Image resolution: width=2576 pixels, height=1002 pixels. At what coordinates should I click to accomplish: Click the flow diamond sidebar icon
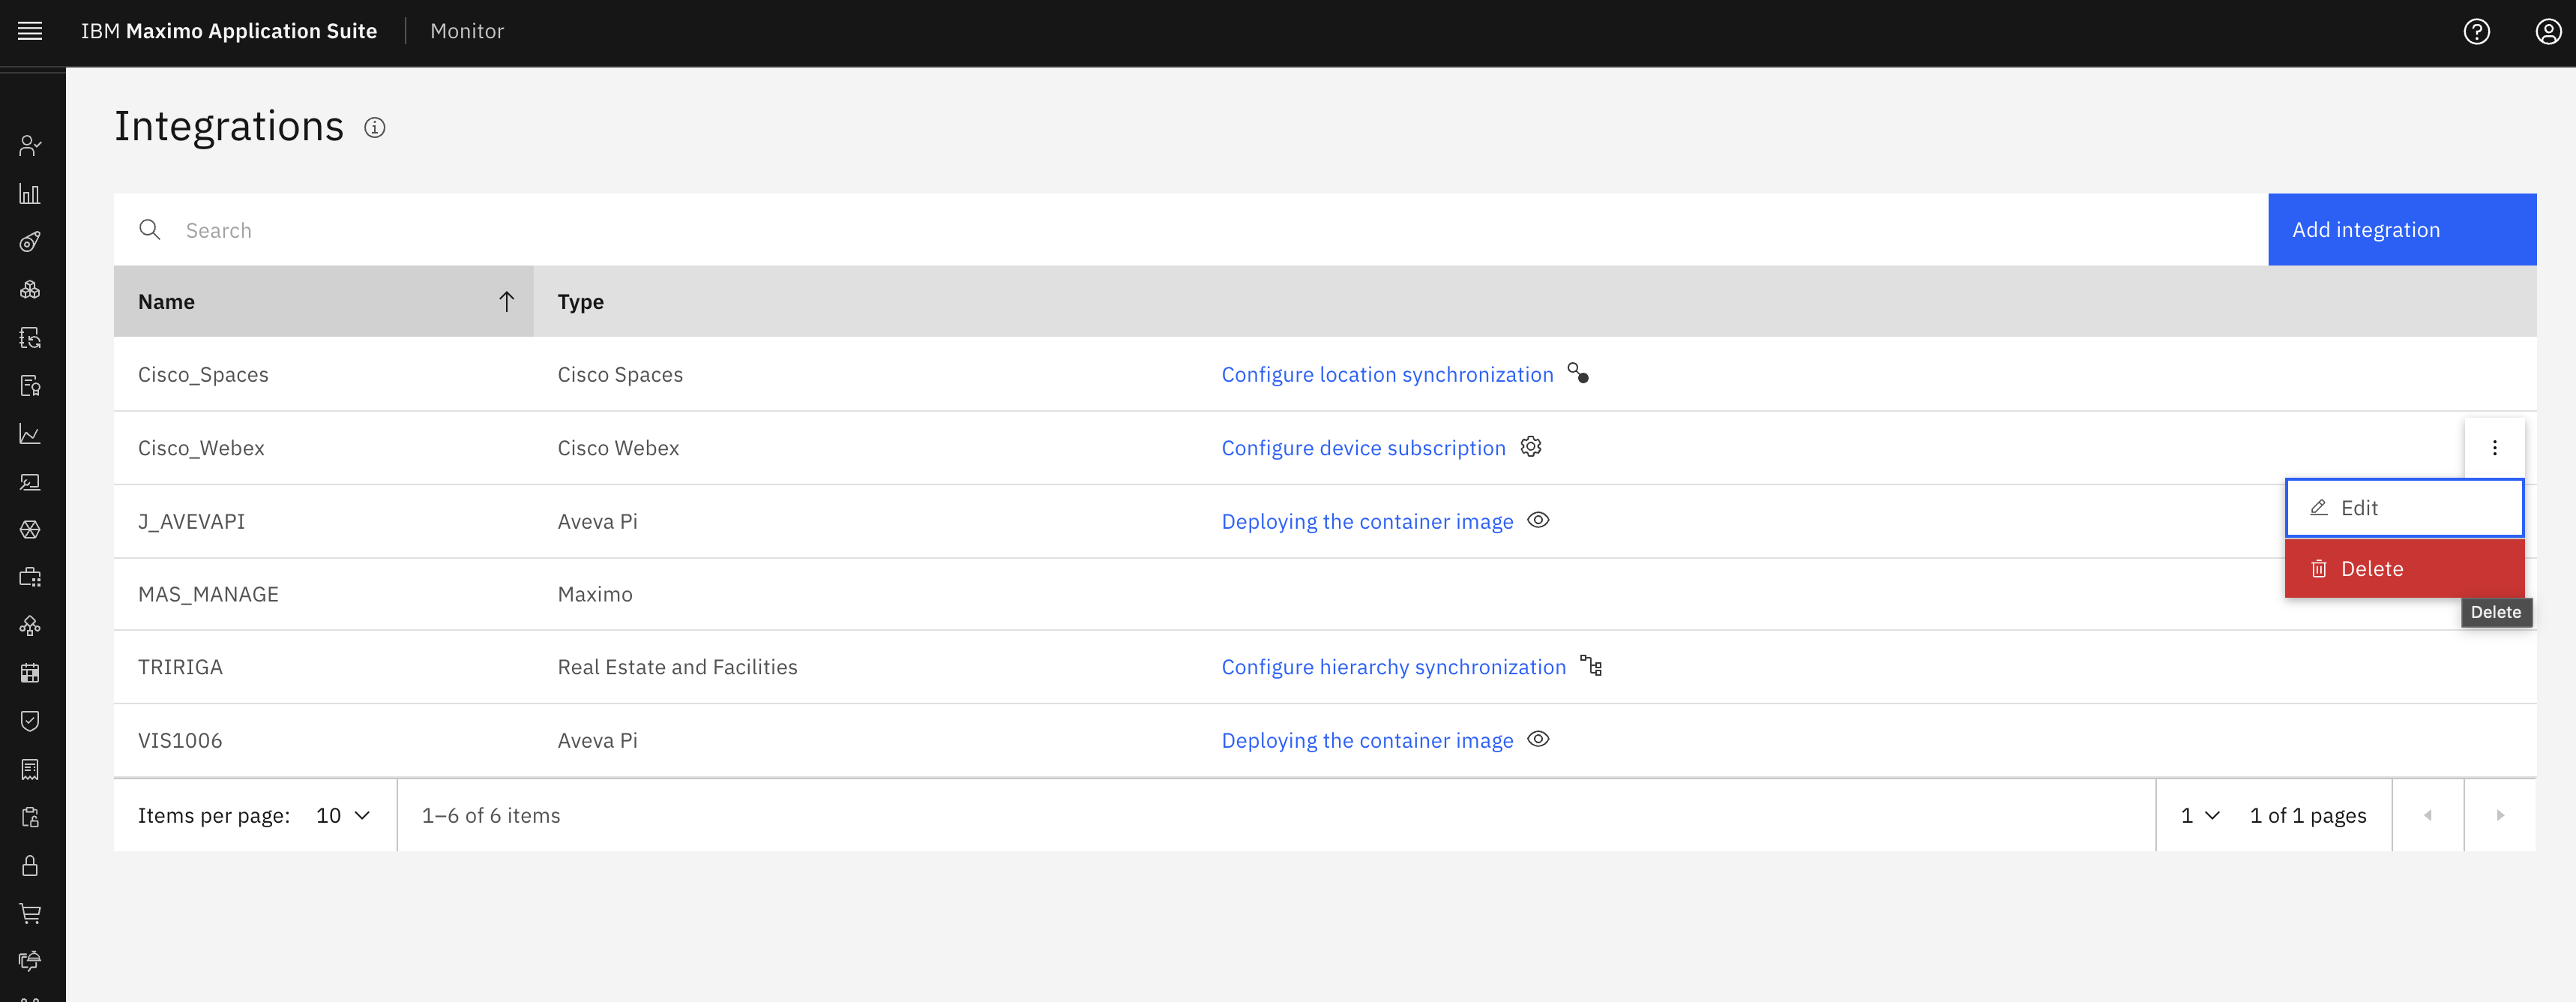click(30, 626)
